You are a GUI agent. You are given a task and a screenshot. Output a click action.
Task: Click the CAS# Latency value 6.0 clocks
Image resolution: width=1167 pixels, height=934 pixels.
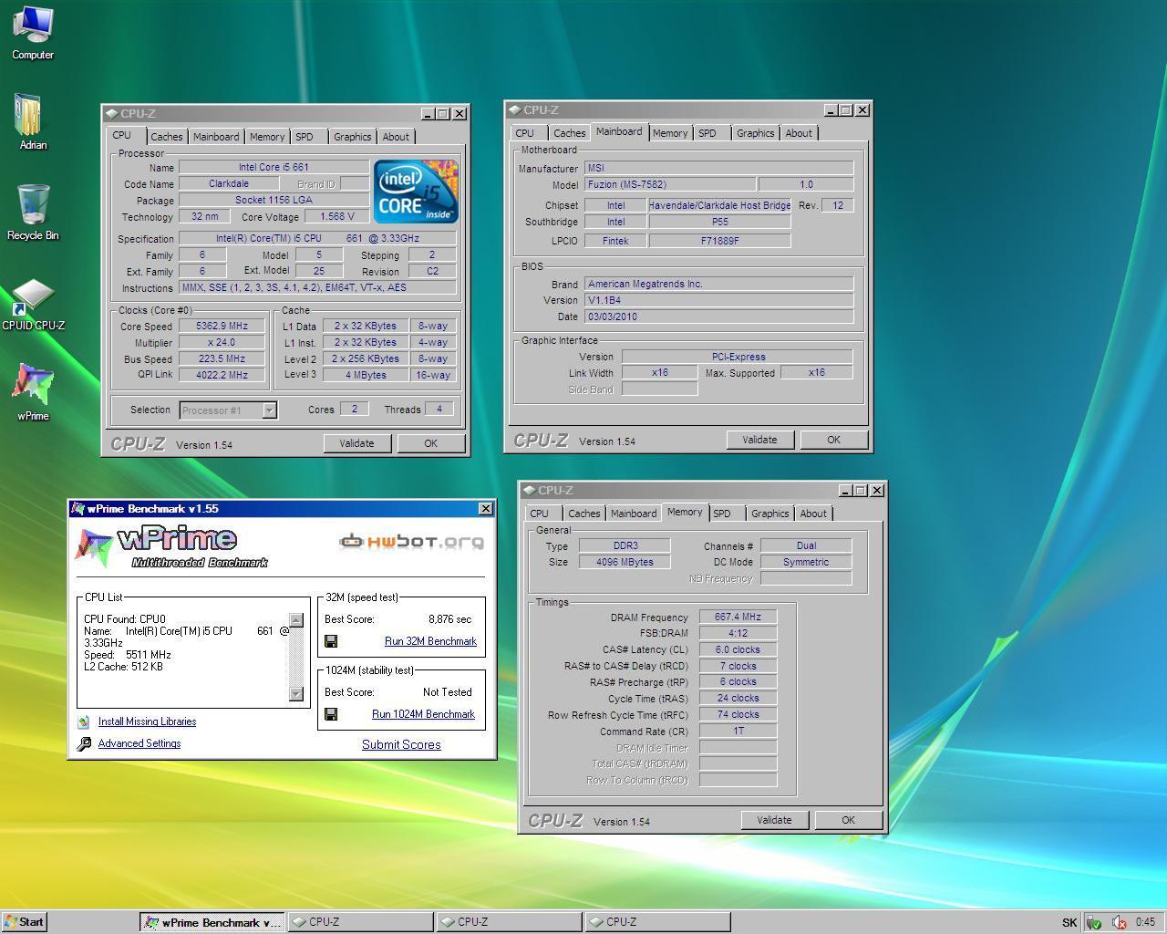738,649
